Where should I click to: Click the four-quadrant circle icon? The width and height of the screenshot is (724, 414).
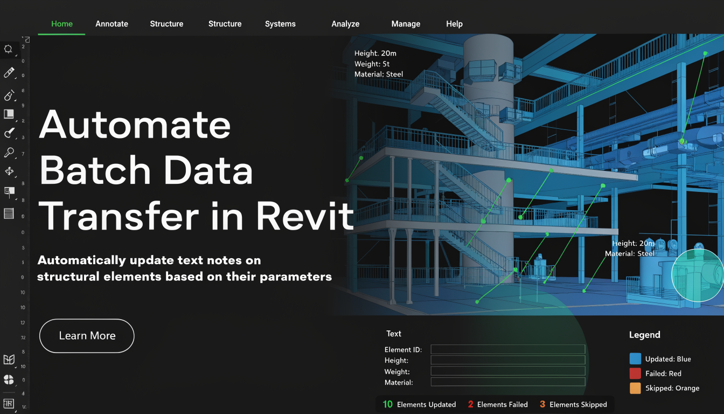click(x=9, y=379)
